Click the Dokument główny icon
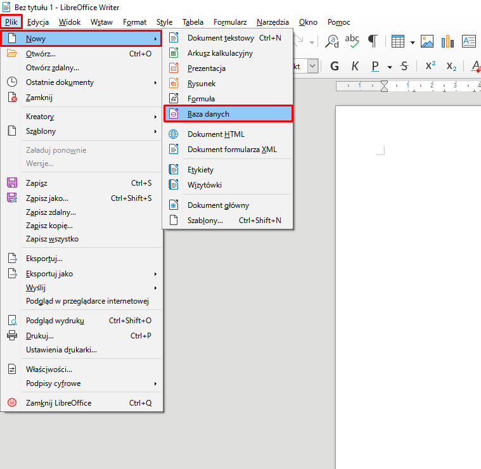The width and height of the screenshot is (481, 469). 174,205
